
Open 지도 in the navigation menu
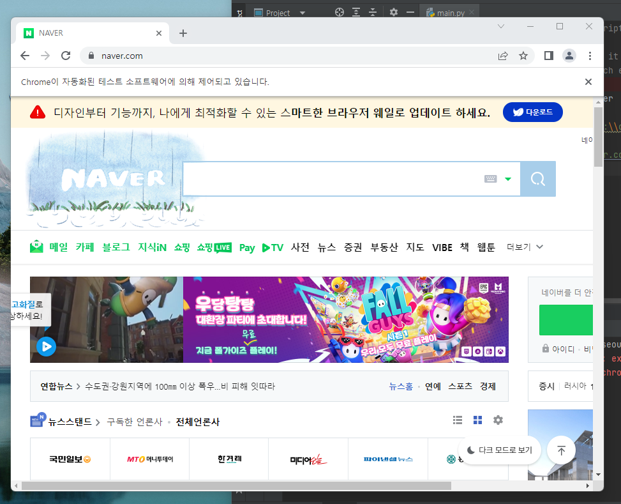point(415,247)
